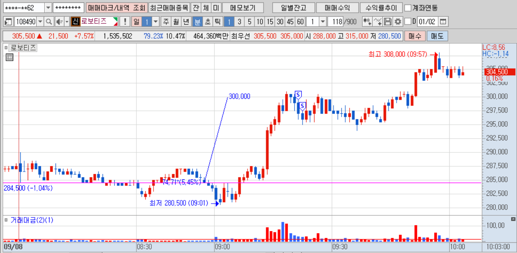
Task: Click the candle count field showing 118
Action: (335, 22)
